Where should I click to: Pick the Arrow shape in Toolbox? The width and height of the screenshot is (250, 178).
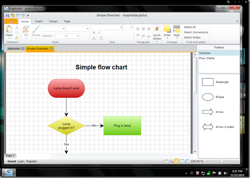tap(208, 112)
